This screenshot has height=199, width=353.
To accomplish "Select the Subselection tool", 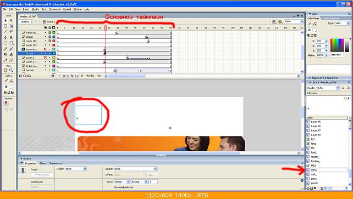I will 11,20.
